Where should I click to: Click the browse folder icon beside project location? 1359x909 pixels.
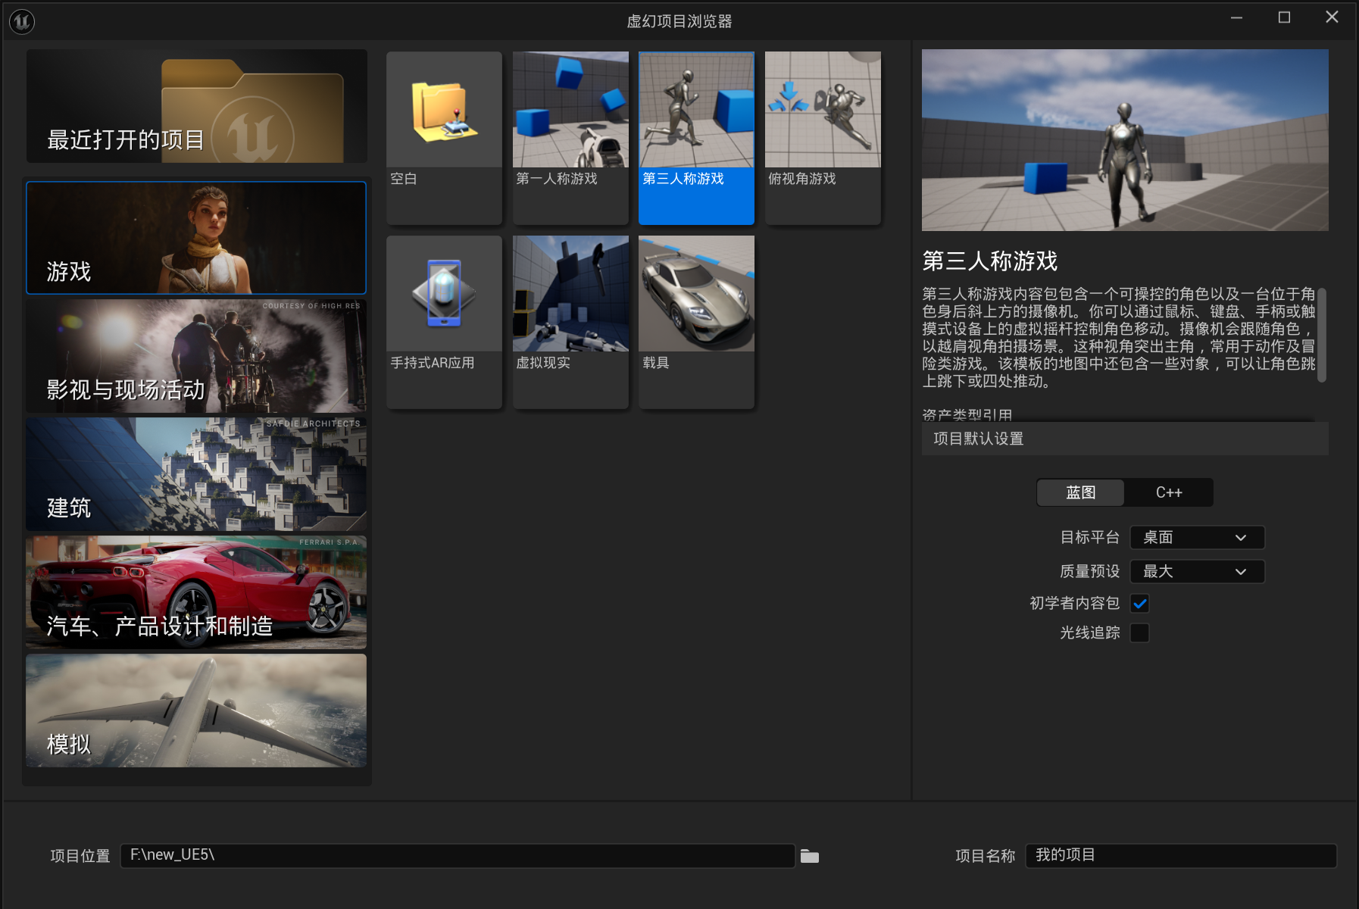(810, 856)
